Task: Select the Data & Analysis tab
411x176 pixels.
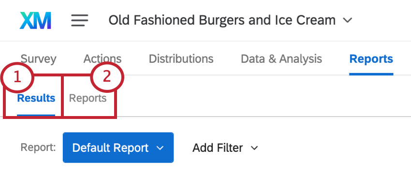Action: pos(281,59)
